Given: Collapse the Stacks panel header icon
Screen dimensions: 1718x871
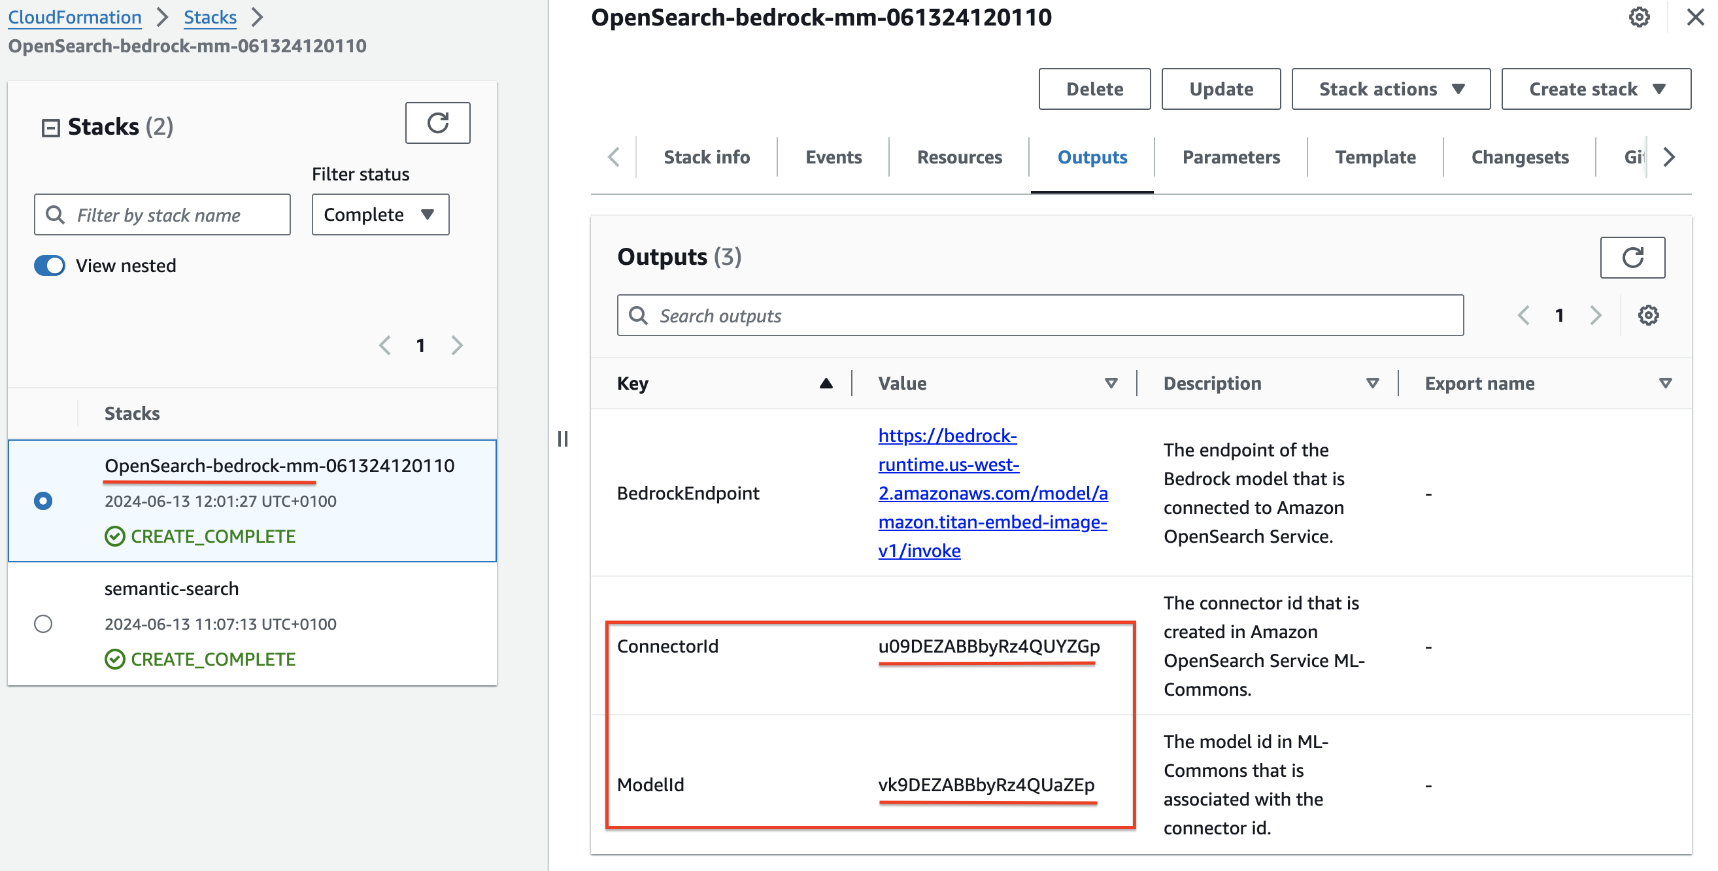Looking at the screenshot, I should coord(51,127).
